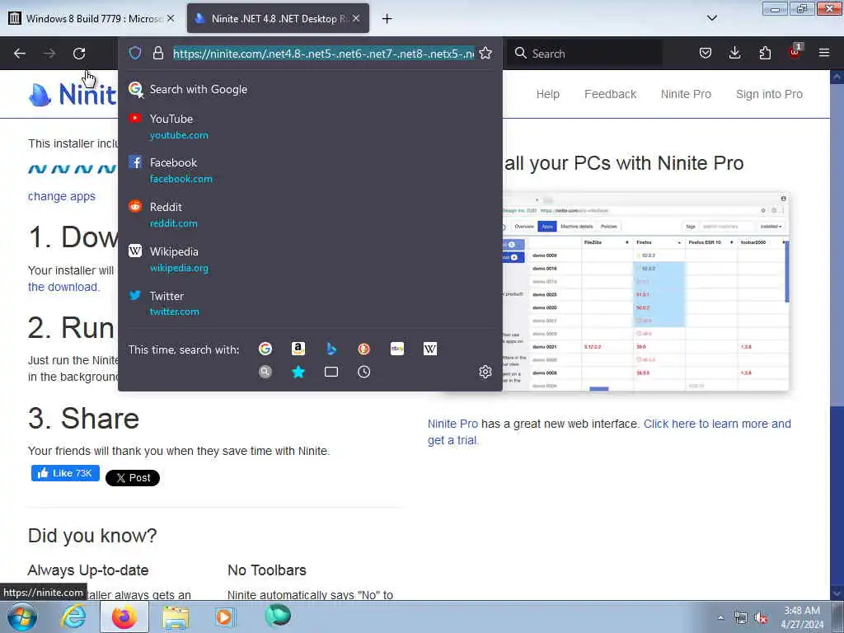This screenshot has width=844, height=633.
Task: Click the Facebook Like 73K button
Action: click(x=65, y=473)
